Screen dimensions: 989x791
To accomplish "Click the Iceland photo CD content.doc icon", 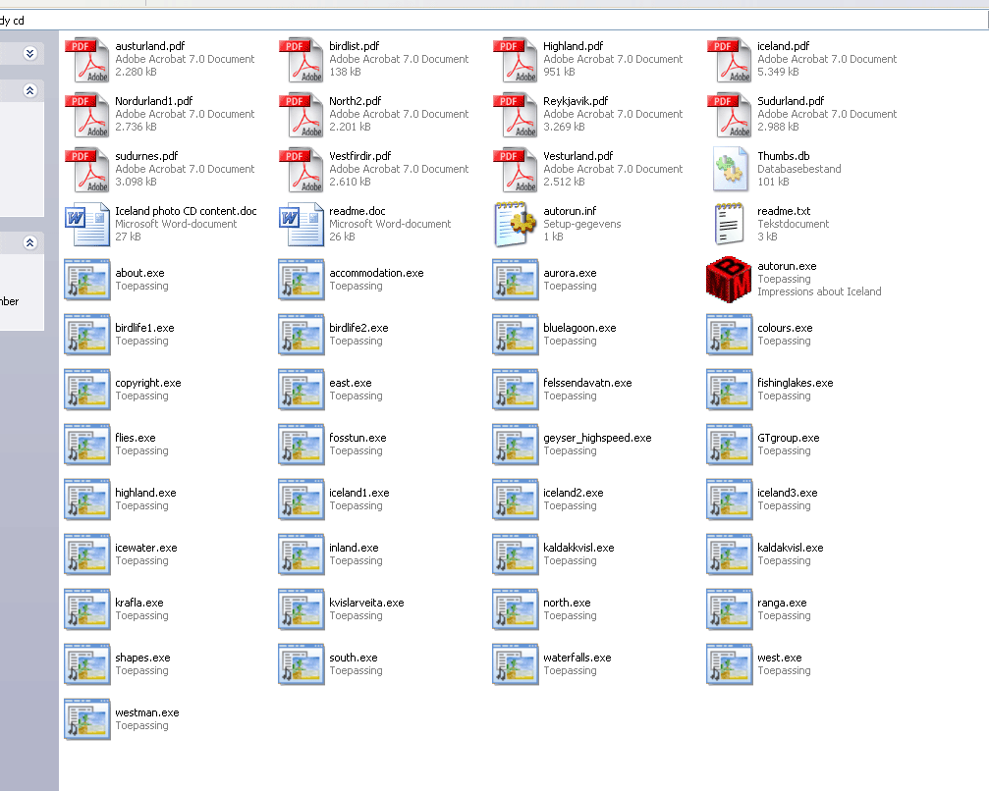I will coord(86,225).
